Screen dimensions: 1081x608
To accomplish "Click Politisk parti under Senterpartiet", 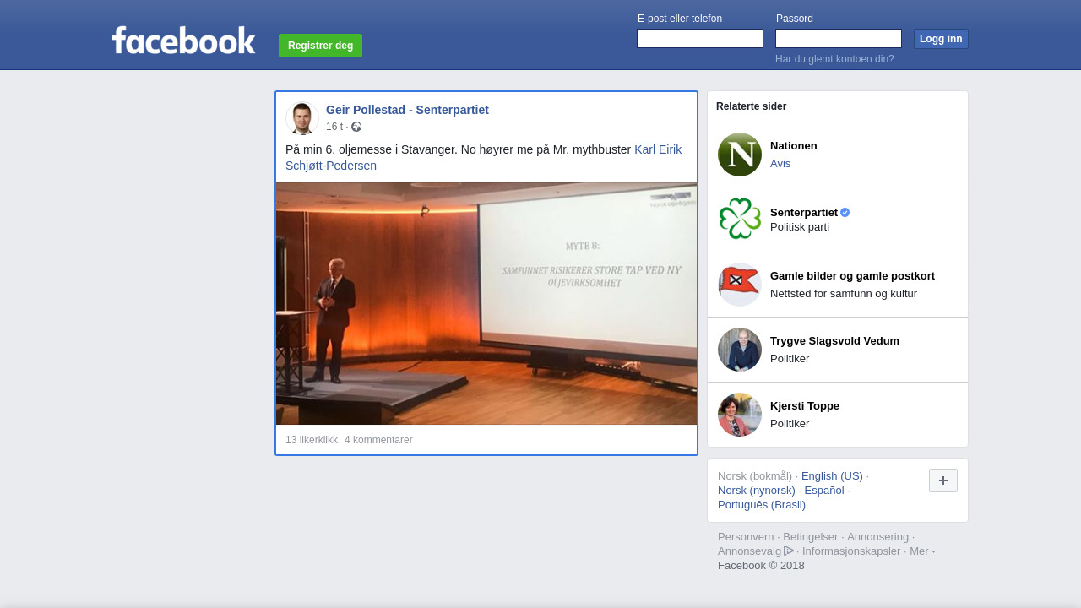I will click(x=800, y=227).
